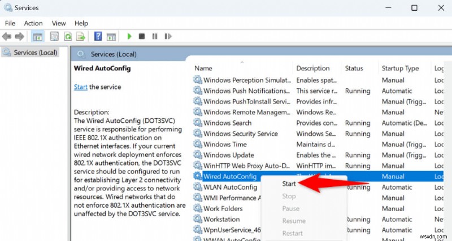Click the Refresh toolbar icon
The image size is (452, 241).
(68, 37)
